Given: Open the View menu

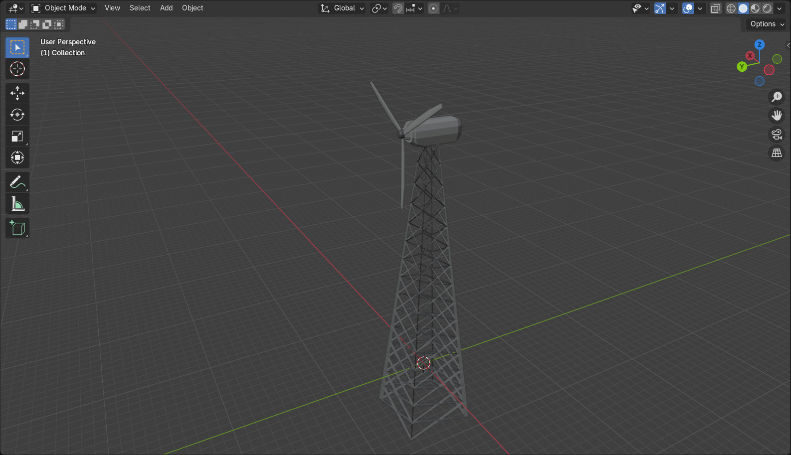Looking at the screenshot, I should 112,8.
